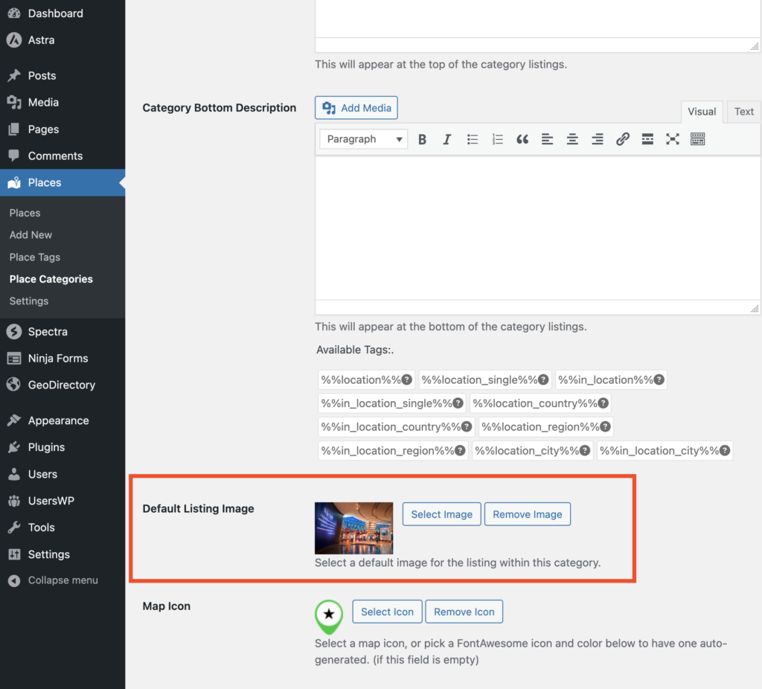Click the Bold formatting icon

(x=422, y=139)
